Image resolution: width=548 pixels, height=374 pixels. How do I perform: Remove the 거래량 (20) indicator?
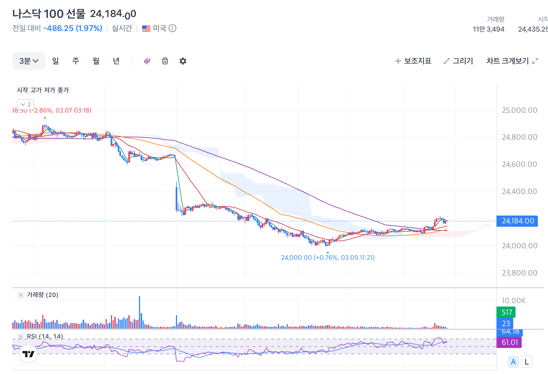click(x=21, y=295)
